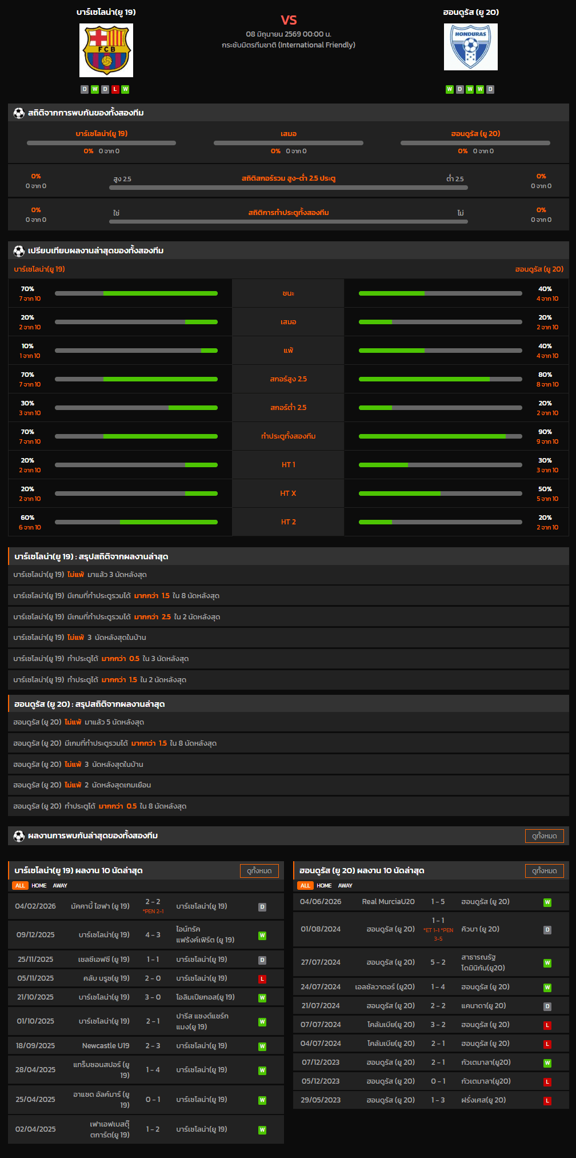Click the soccer ball icon beside head-to-head stats header
576x1158 pixels.
pos(19,113)
